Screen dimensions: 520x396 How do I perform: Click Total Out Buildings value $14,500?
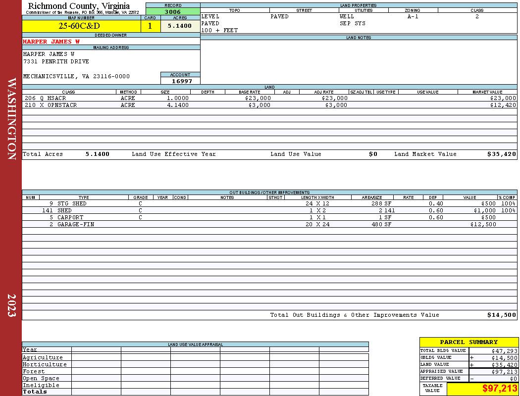click(501, 315)
